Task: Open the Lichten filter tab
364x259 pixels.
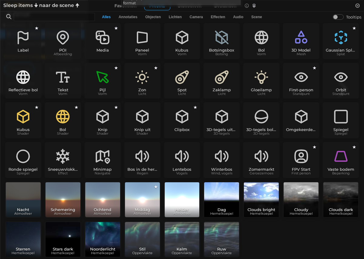Action: [x=175, y=17]
